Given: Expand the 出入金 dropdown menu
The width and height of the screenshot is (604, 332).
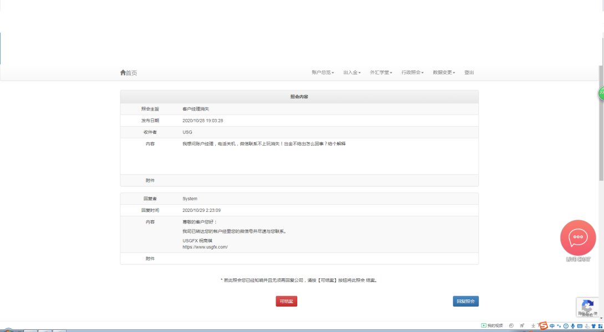Looking at the screenshot, I should click(352, 72).
